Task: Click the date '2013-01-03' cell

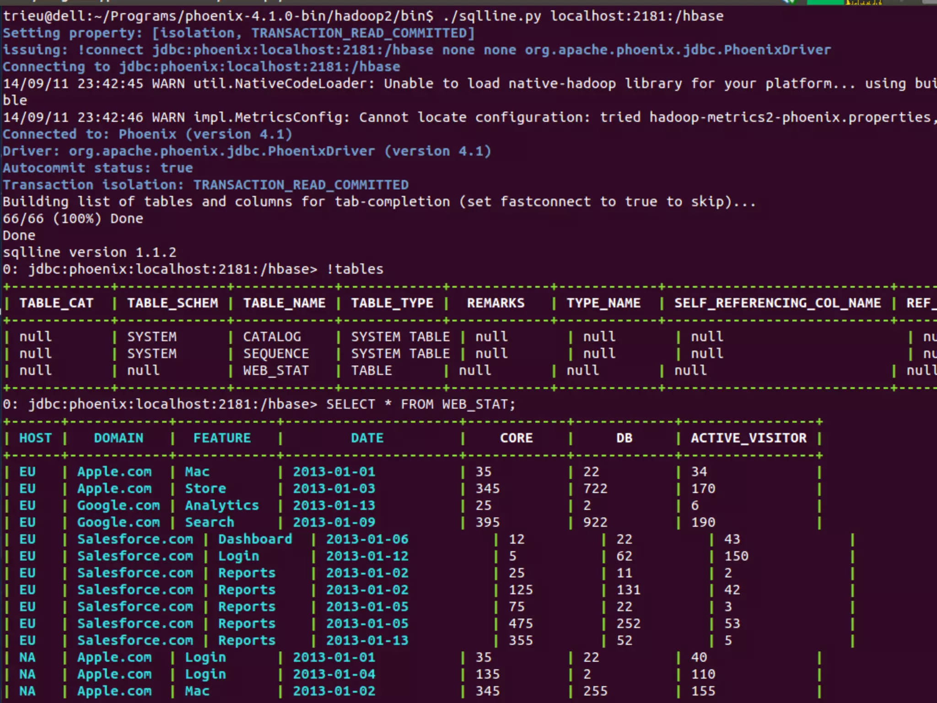Action: (334, 489)
